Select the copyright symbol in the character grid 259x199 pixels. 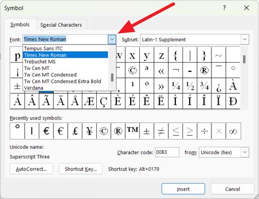click(132, 70)
